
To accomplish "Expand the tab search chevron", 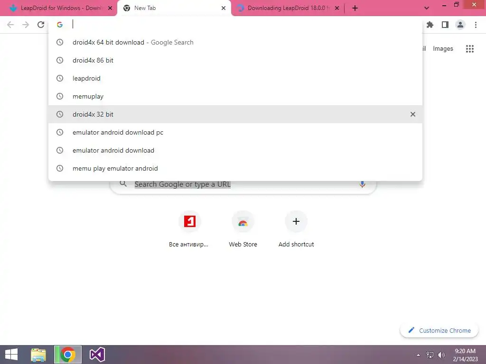I will click(427, 8).
